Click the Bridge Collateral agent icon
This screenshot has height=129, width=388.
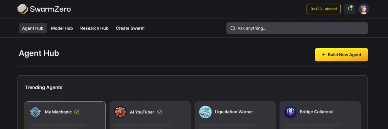290,112
